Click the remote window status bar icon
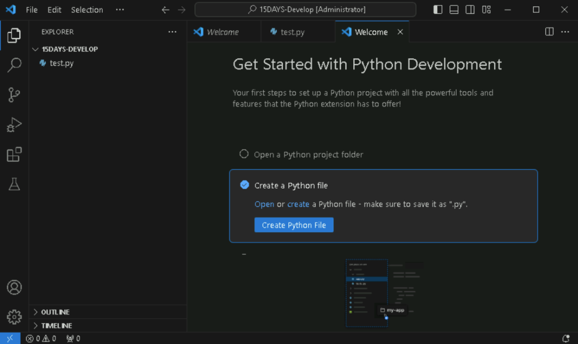This screenshot has height=344, width=578. click(x=10, y=338)
